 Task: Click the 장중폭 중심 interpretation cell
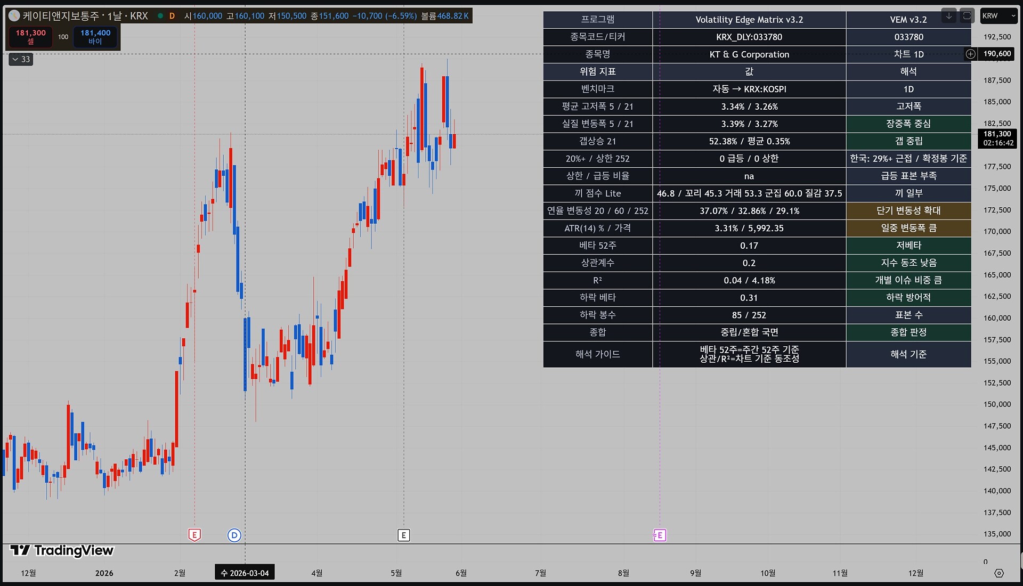click(x=908, y=124)
